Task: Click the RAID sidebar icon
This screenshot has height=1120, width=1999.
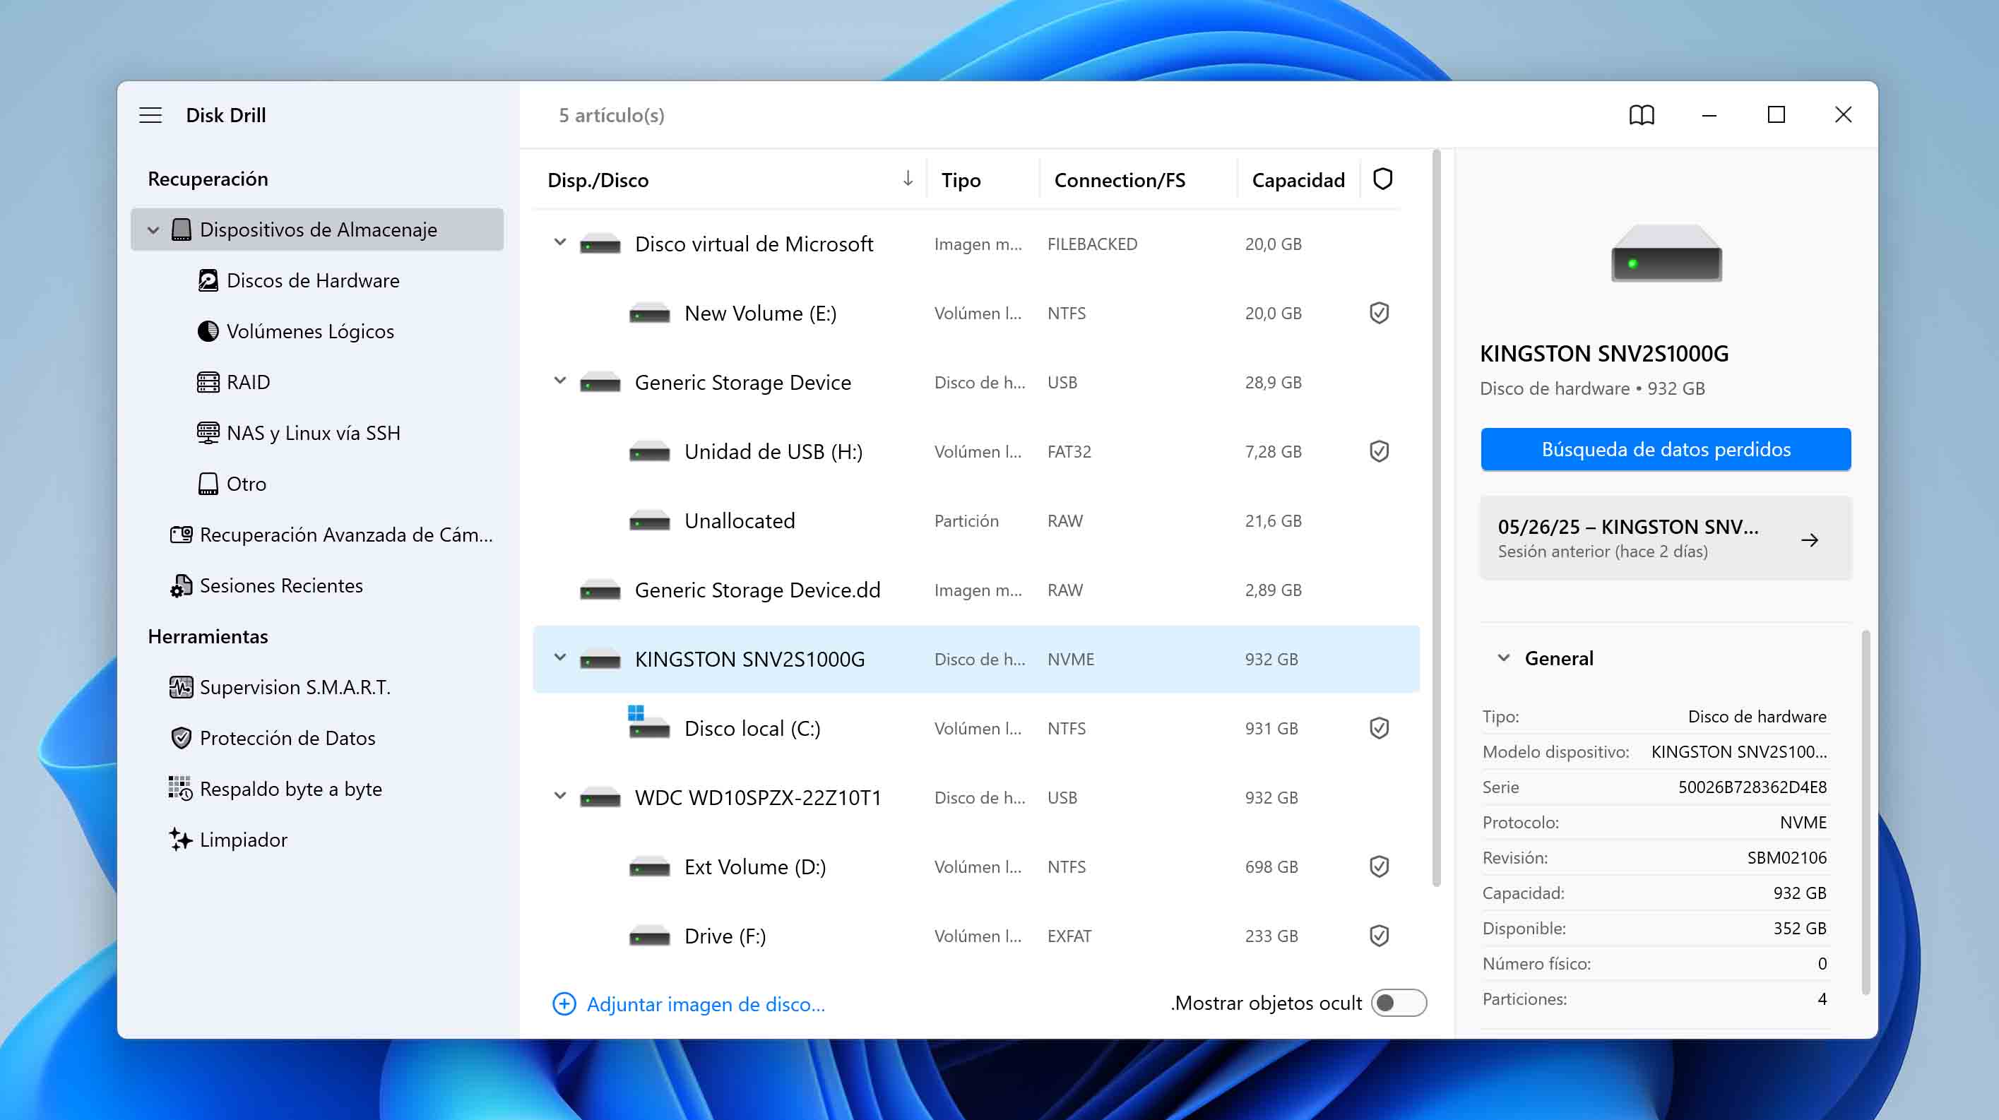Action: coord(208,382)
